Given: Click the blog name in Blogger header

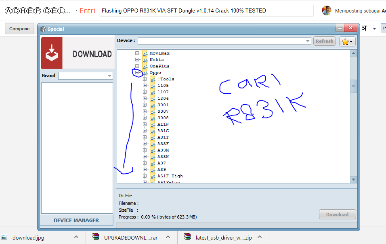Looking at the screenshot, I should click(38, 11).
